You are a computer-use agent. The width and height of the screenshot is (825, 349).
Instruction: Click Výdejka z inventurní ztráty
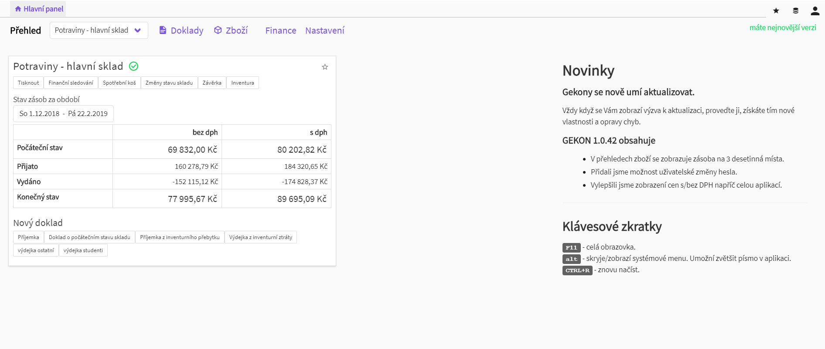(x=260, y=237)
